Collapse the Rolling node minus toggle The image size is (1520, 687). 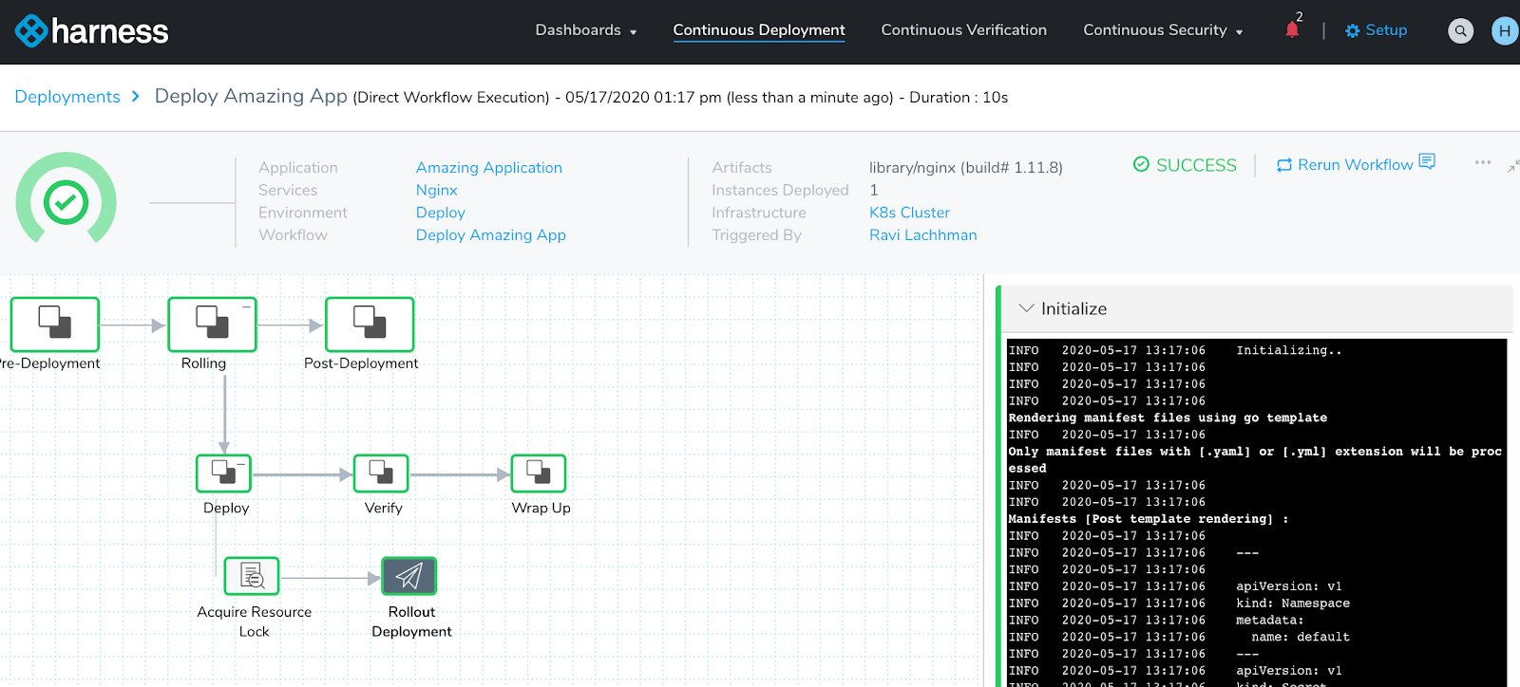pyautogui.click(x=247, y=306)
